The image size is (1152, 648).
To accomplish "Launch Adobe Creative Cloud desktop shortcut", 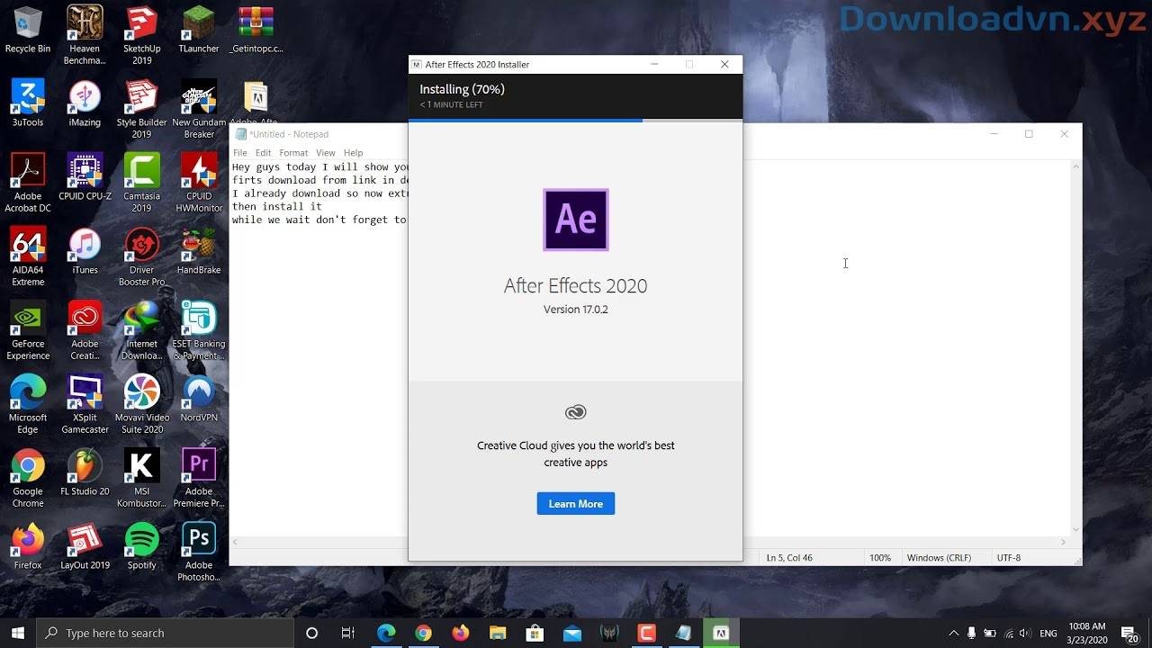I will pos(85,331).
